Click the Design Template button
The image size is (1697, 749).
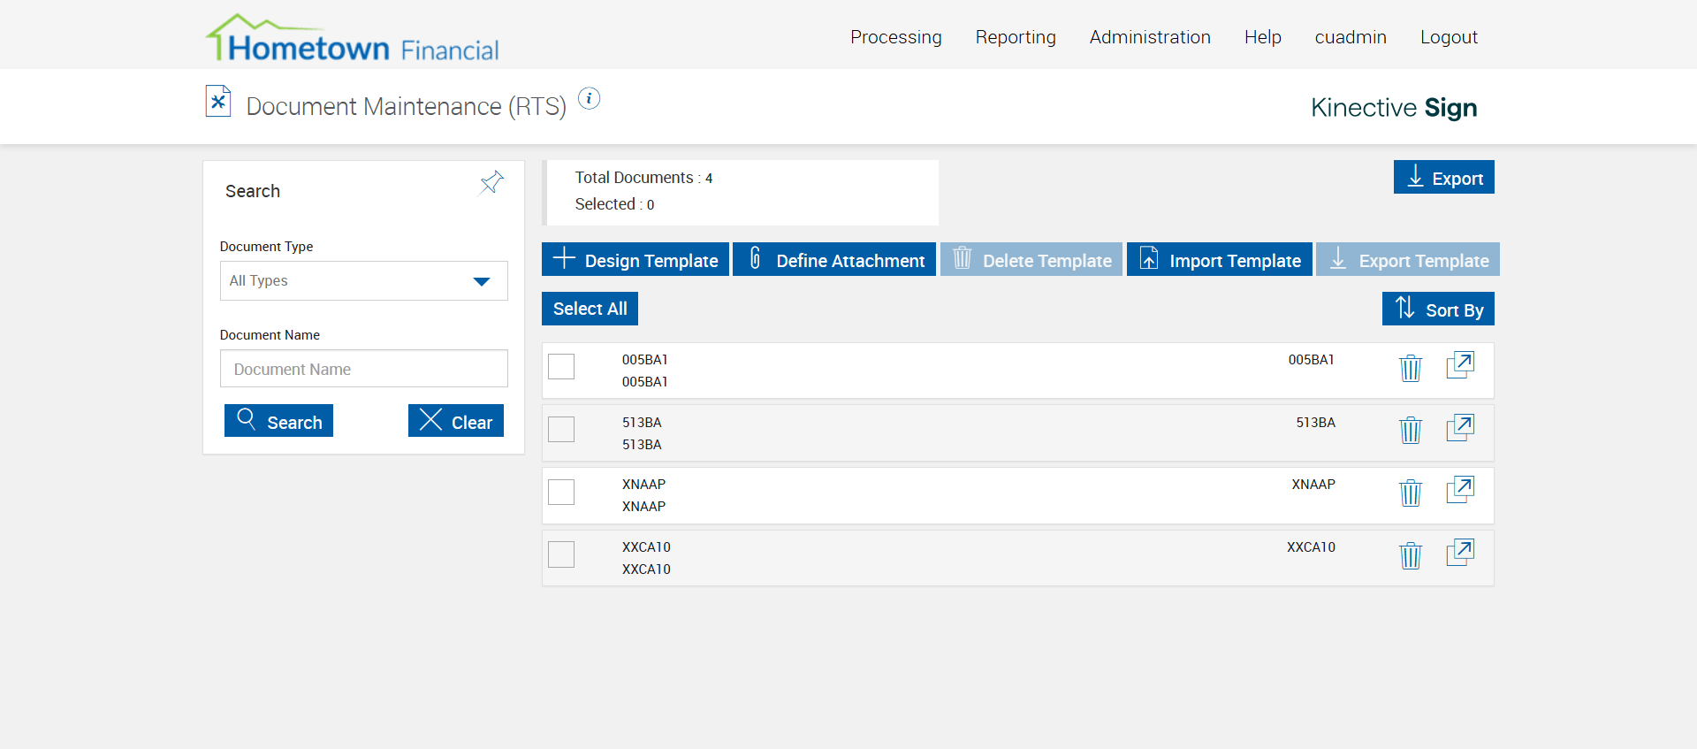(x=635, y=260)
